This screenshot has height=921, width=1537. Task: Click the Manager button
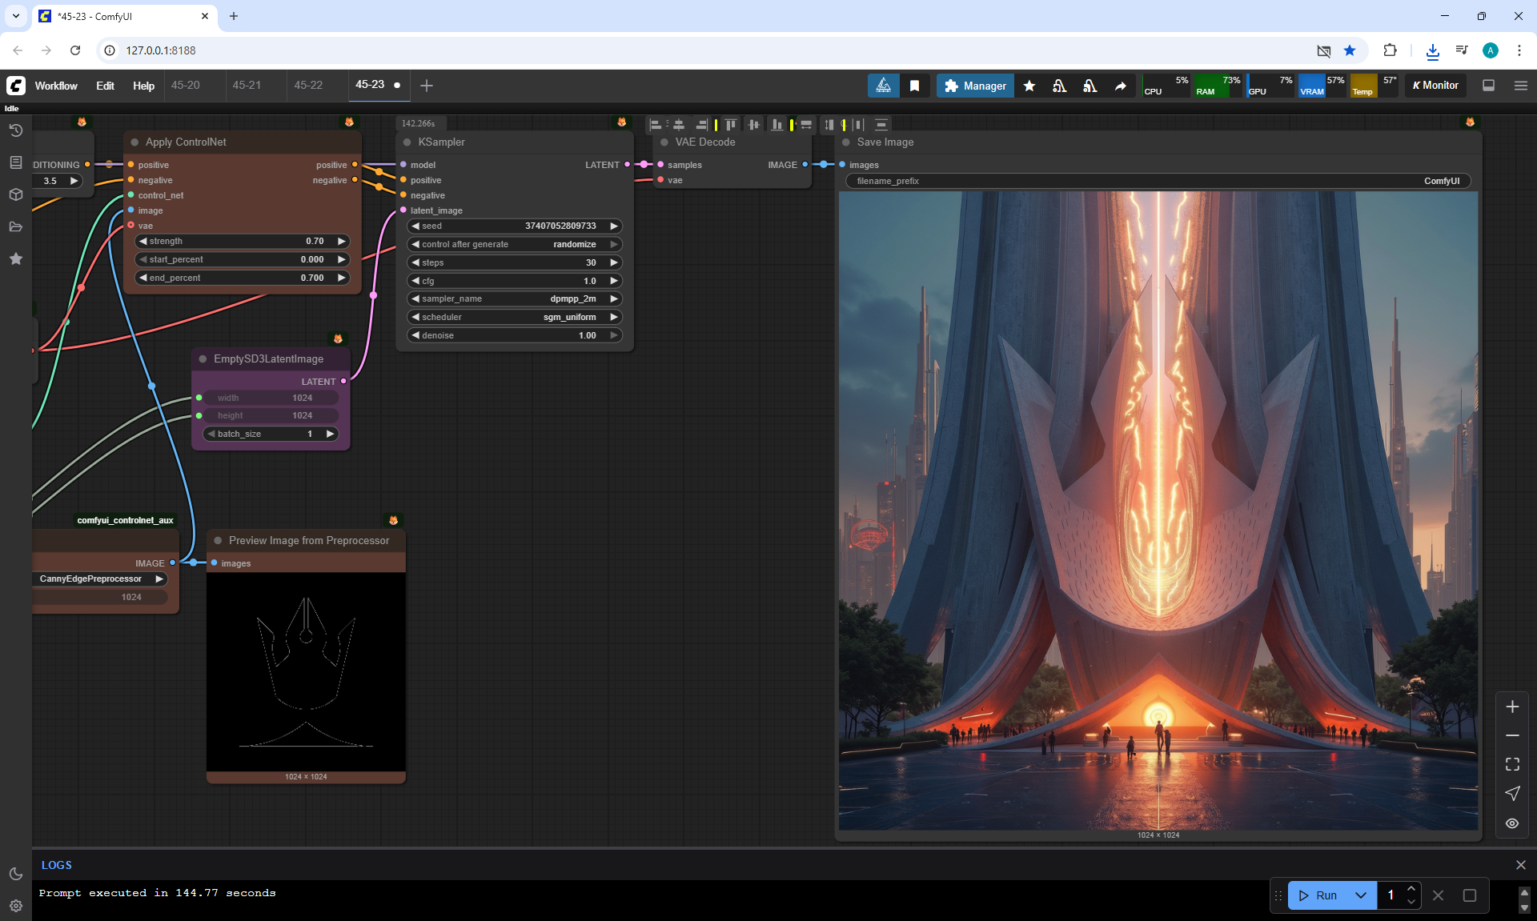975,86
